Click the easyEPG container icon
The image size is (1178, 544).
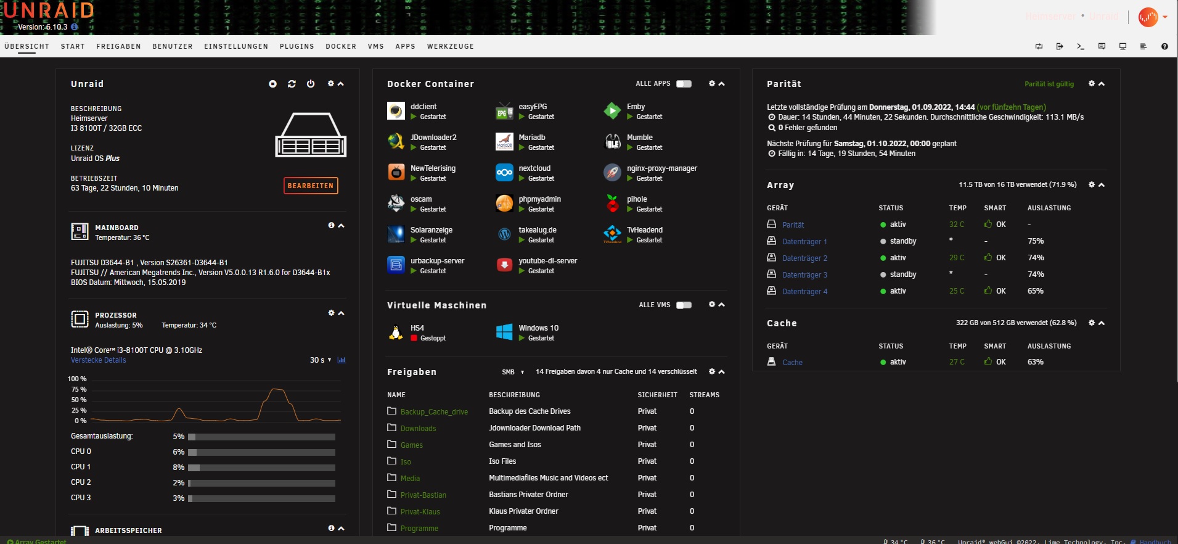504,111
